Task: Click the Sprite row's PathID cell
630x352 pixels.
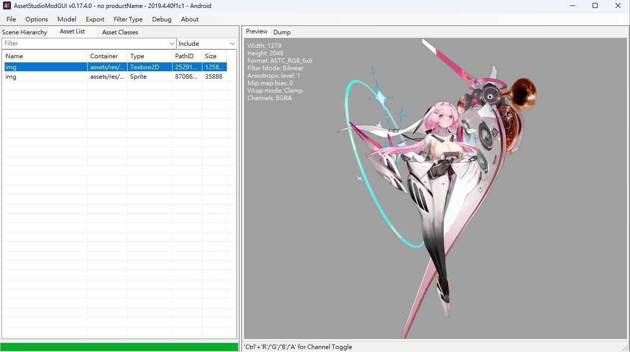Action: (187, 77)
